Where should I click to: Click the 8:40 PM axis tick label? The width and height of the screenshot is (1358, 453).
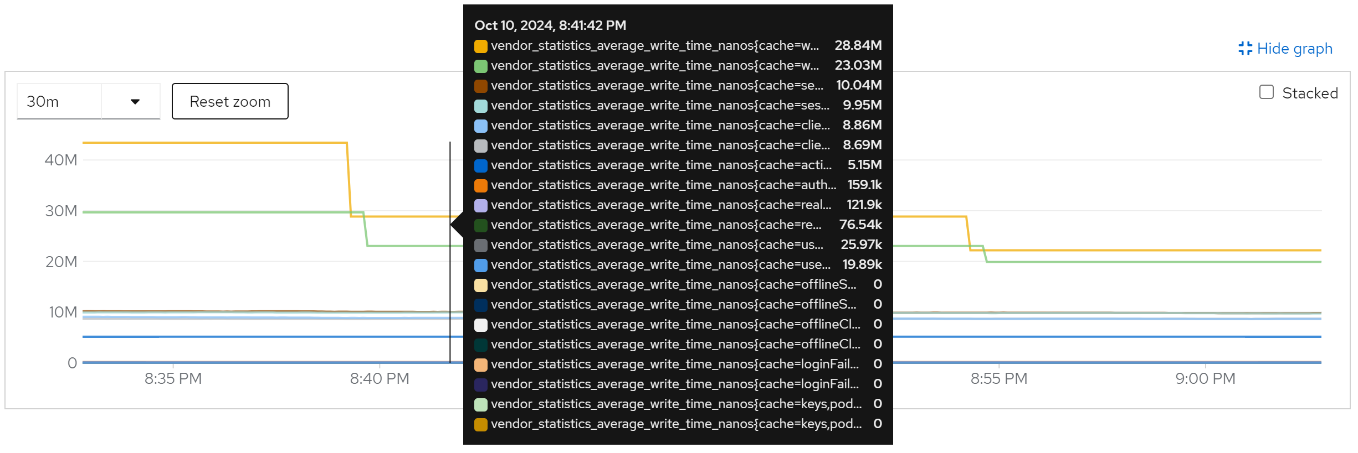(380, 378)
